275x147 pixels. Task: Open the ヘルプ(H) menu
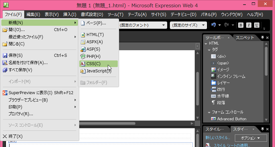[255, 14]
